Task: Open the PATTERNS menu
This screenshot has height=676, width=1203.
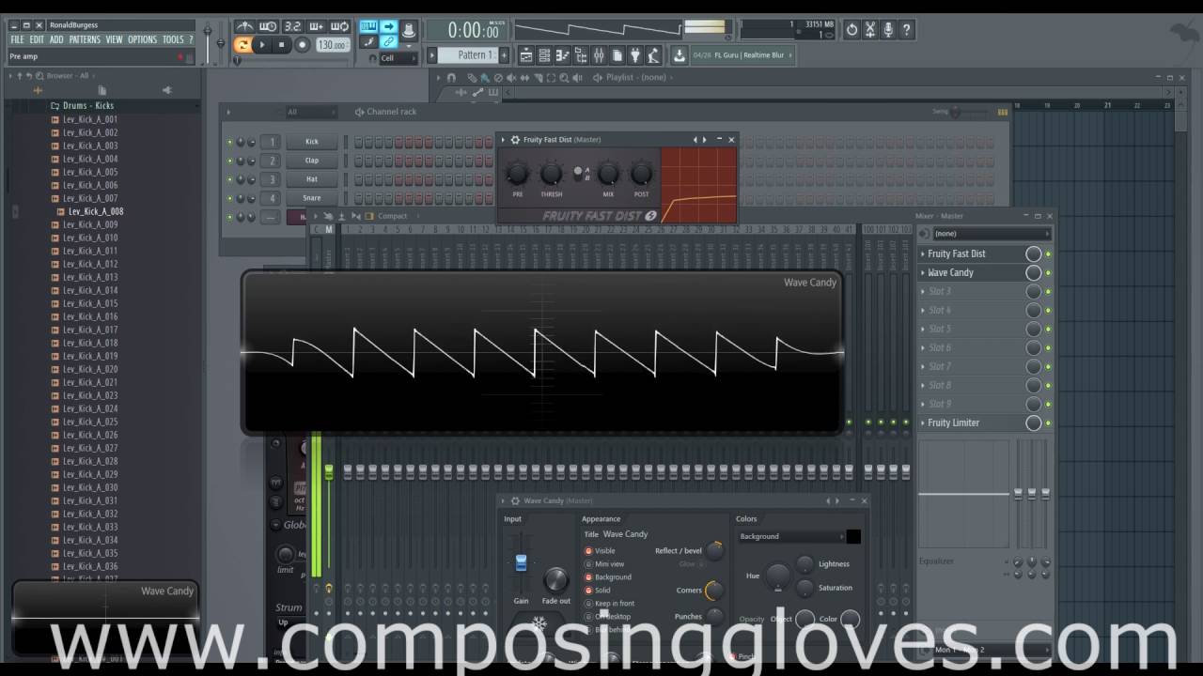Action: click(85, 39)
